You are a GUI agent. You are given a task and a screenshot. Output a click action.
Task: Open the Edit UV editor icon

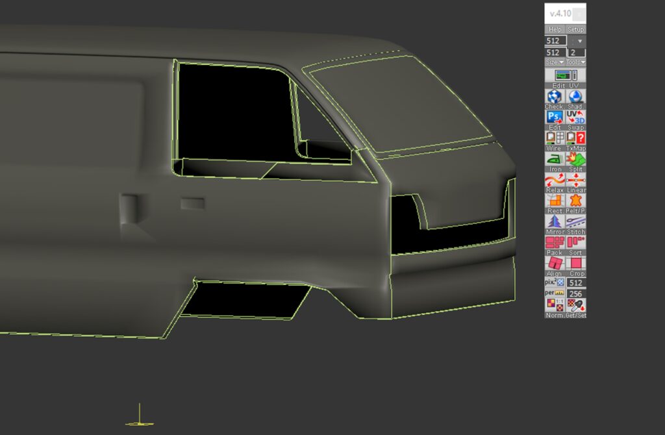tap(566, 75)
